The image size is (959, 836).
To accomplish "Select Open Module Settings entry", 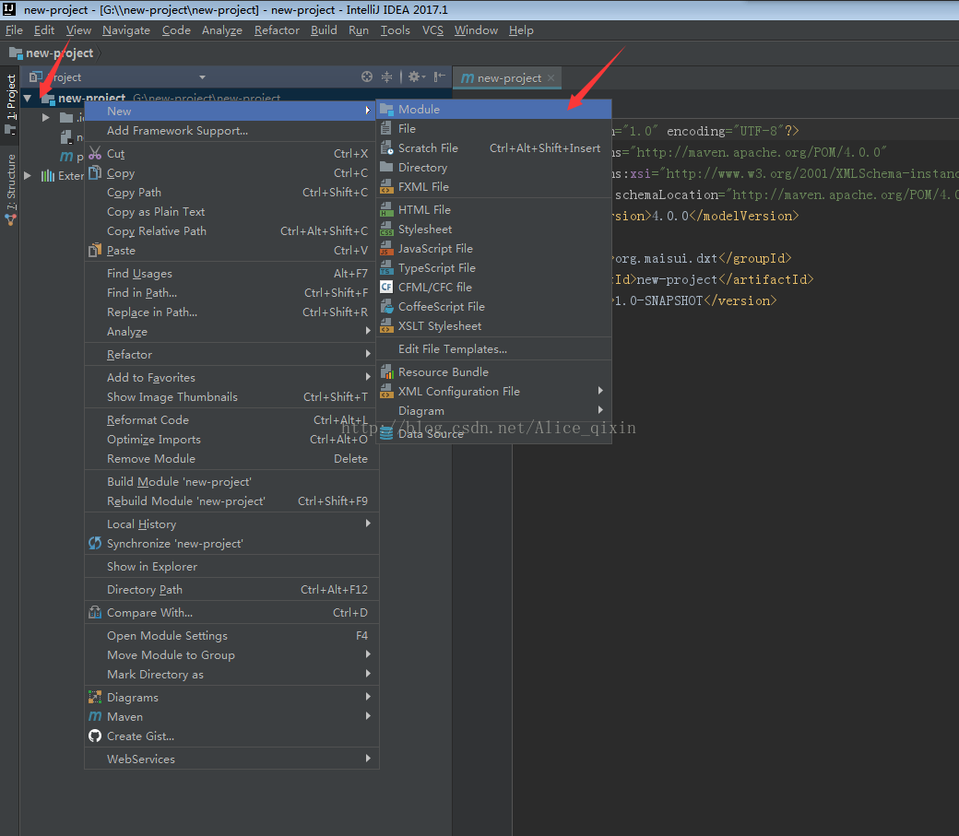I will [231, 635].
